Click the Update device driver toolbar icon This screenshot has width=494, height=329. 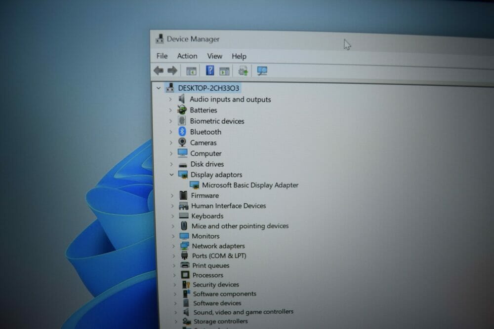243,71
